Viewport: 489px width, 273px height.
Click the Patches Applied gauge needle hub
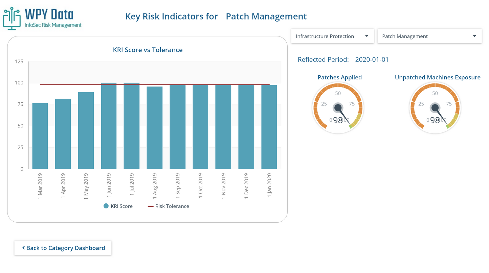click(338, 108)
